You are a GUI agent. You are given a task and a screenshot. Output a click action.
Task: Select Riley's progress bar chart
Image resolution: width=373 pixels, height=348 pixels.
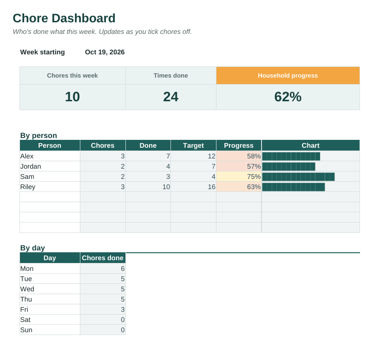point(294,187)
